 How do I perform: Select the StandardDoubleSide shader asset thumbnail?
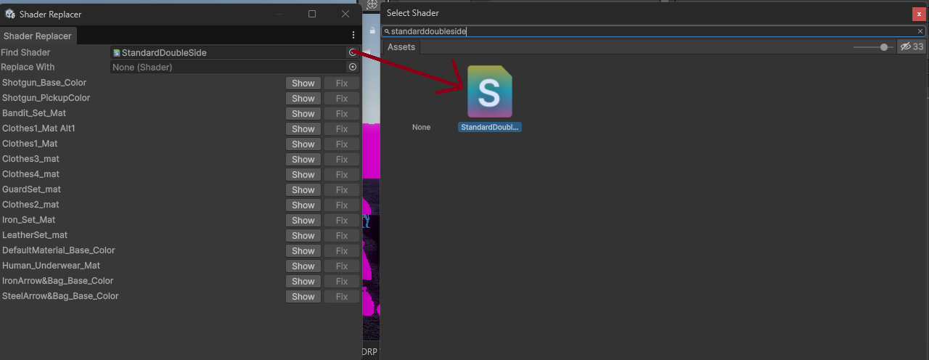coord(490,91)
